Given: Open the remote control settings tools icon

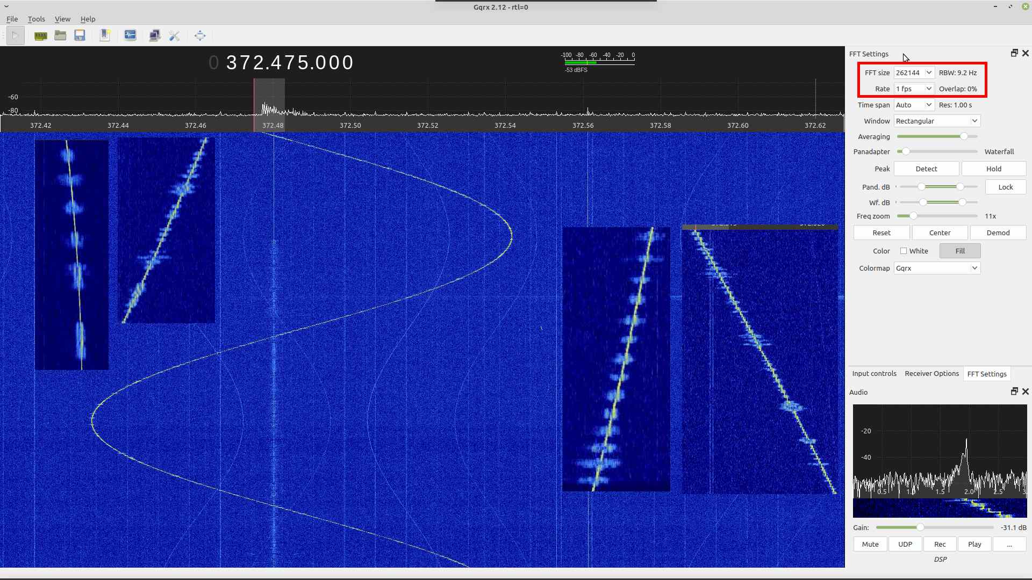Looking at the screenshot, I should pyautogui.click(x=174, y=36).
